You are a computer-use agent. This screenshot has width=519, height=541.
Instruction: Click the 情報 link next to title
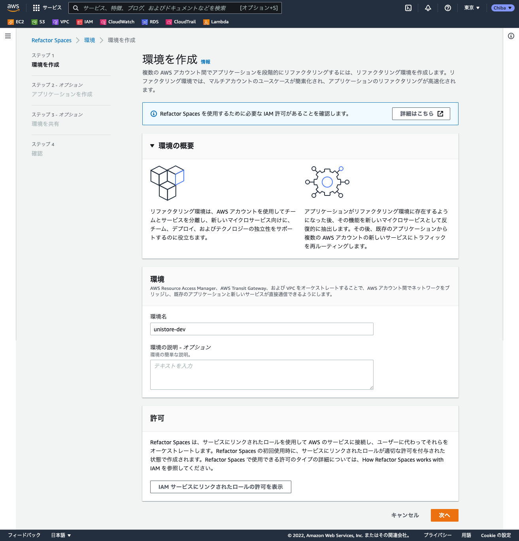point(206,62)
